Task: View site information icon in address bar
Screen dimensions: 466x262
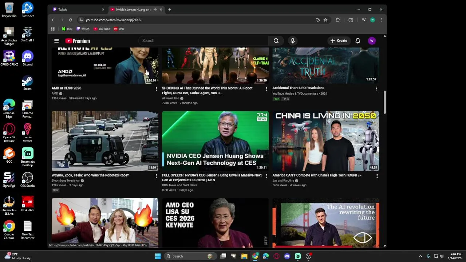Action: (x=81, y=20)
